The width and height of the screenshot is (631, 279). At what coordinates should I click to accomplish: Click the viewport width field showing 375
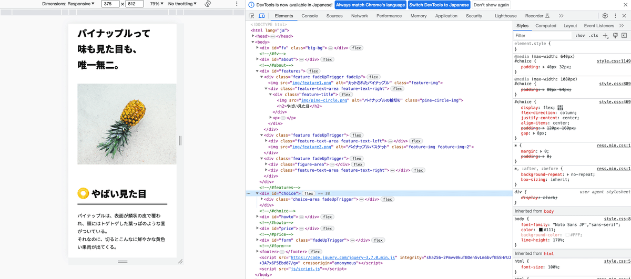[x=110, y=4]
